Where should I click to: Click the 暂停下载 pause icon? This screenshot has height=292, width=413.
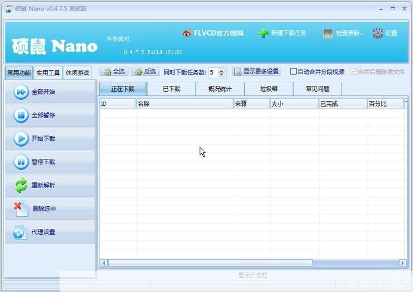(x=21, y=162)
